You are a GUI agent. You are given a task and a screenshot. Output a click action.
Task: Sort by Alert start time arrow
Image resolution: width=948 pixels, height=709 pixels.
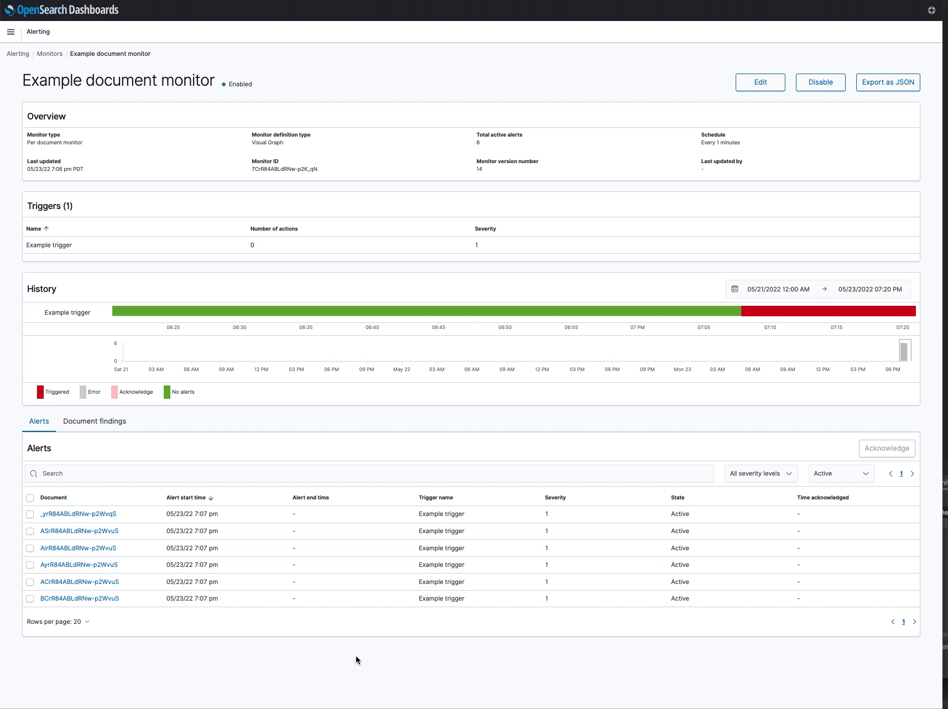coord(211,498)
